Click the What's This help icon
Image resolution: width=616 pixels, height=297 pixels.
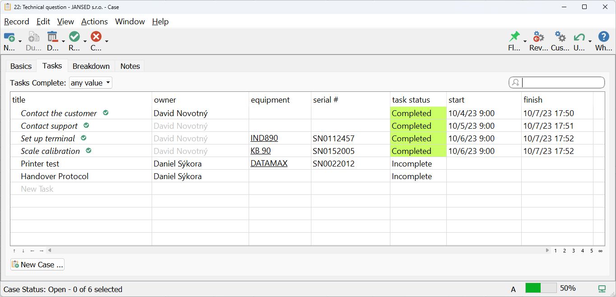[603, 37]
